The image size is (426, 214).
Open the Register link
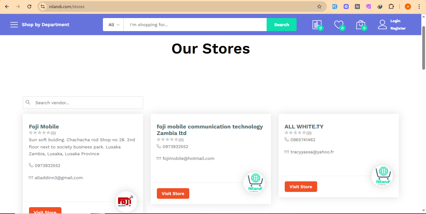[x=398, y=28]
